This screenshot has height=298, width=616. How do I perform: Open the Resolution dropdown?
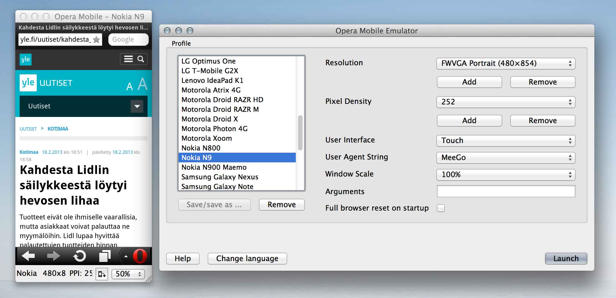(506, 63)
